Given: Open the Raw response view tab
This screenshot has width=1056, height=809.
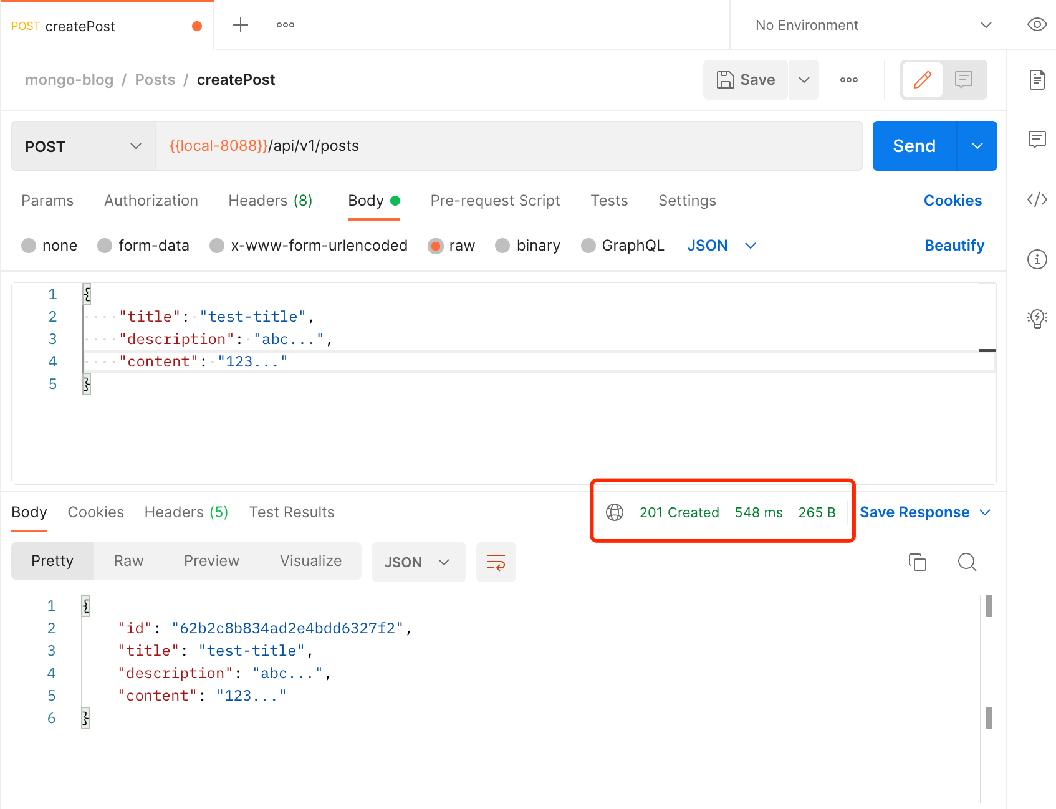Looking at the screenshot, I should coord(129,561).
